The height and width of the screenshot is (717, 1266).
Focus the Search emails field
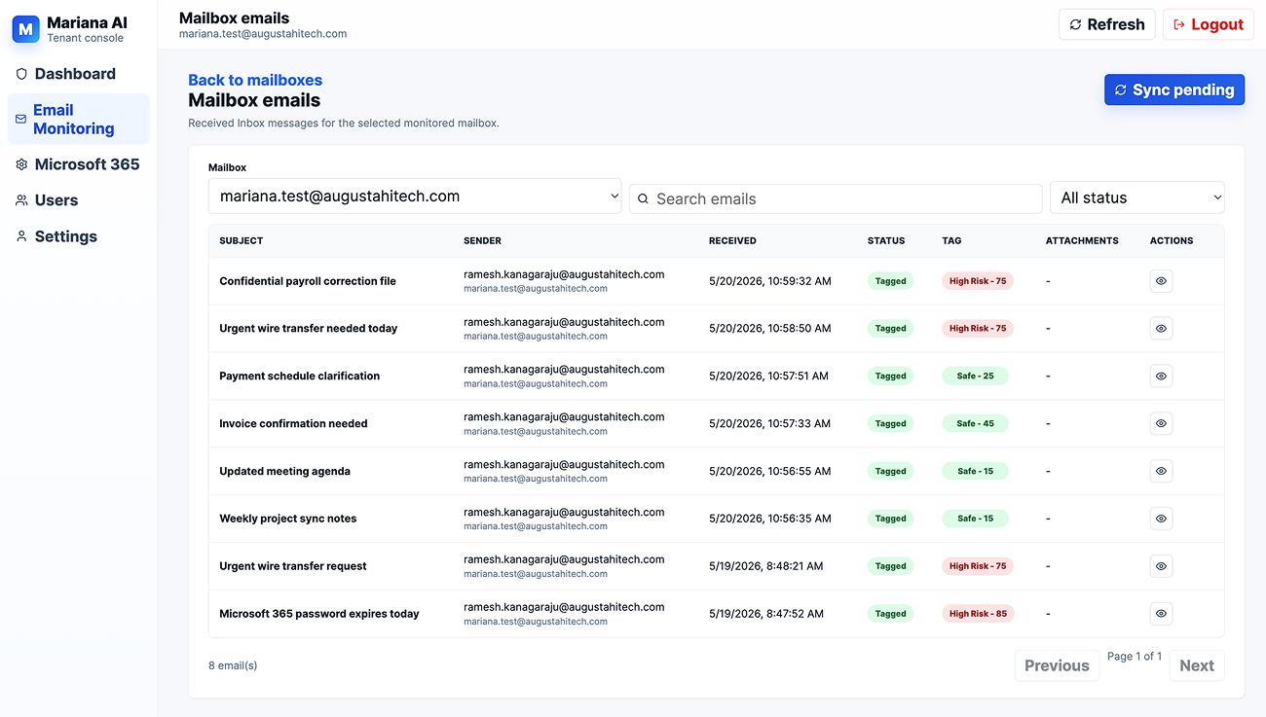pyautogui.click(x=836, y=198)
